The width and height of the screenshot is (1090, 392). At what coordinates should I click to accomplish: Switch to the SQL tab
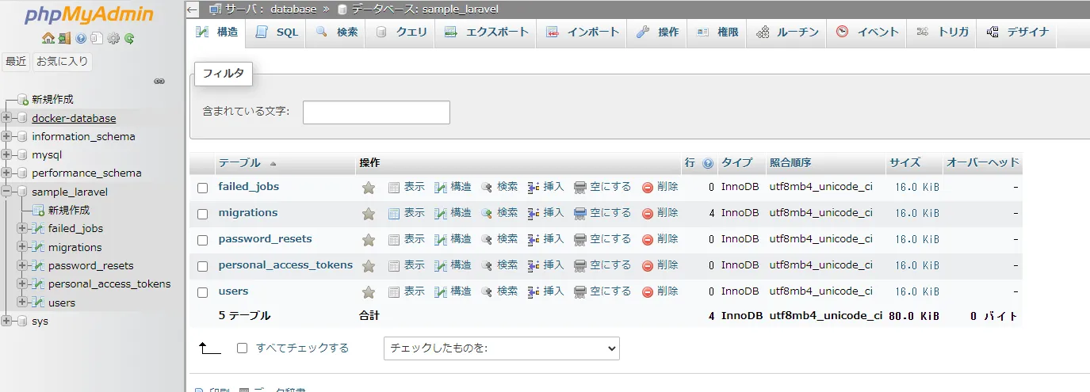pos(277,32)
